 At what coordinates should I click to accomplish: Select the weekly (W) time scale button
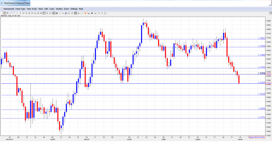[47, 13]
